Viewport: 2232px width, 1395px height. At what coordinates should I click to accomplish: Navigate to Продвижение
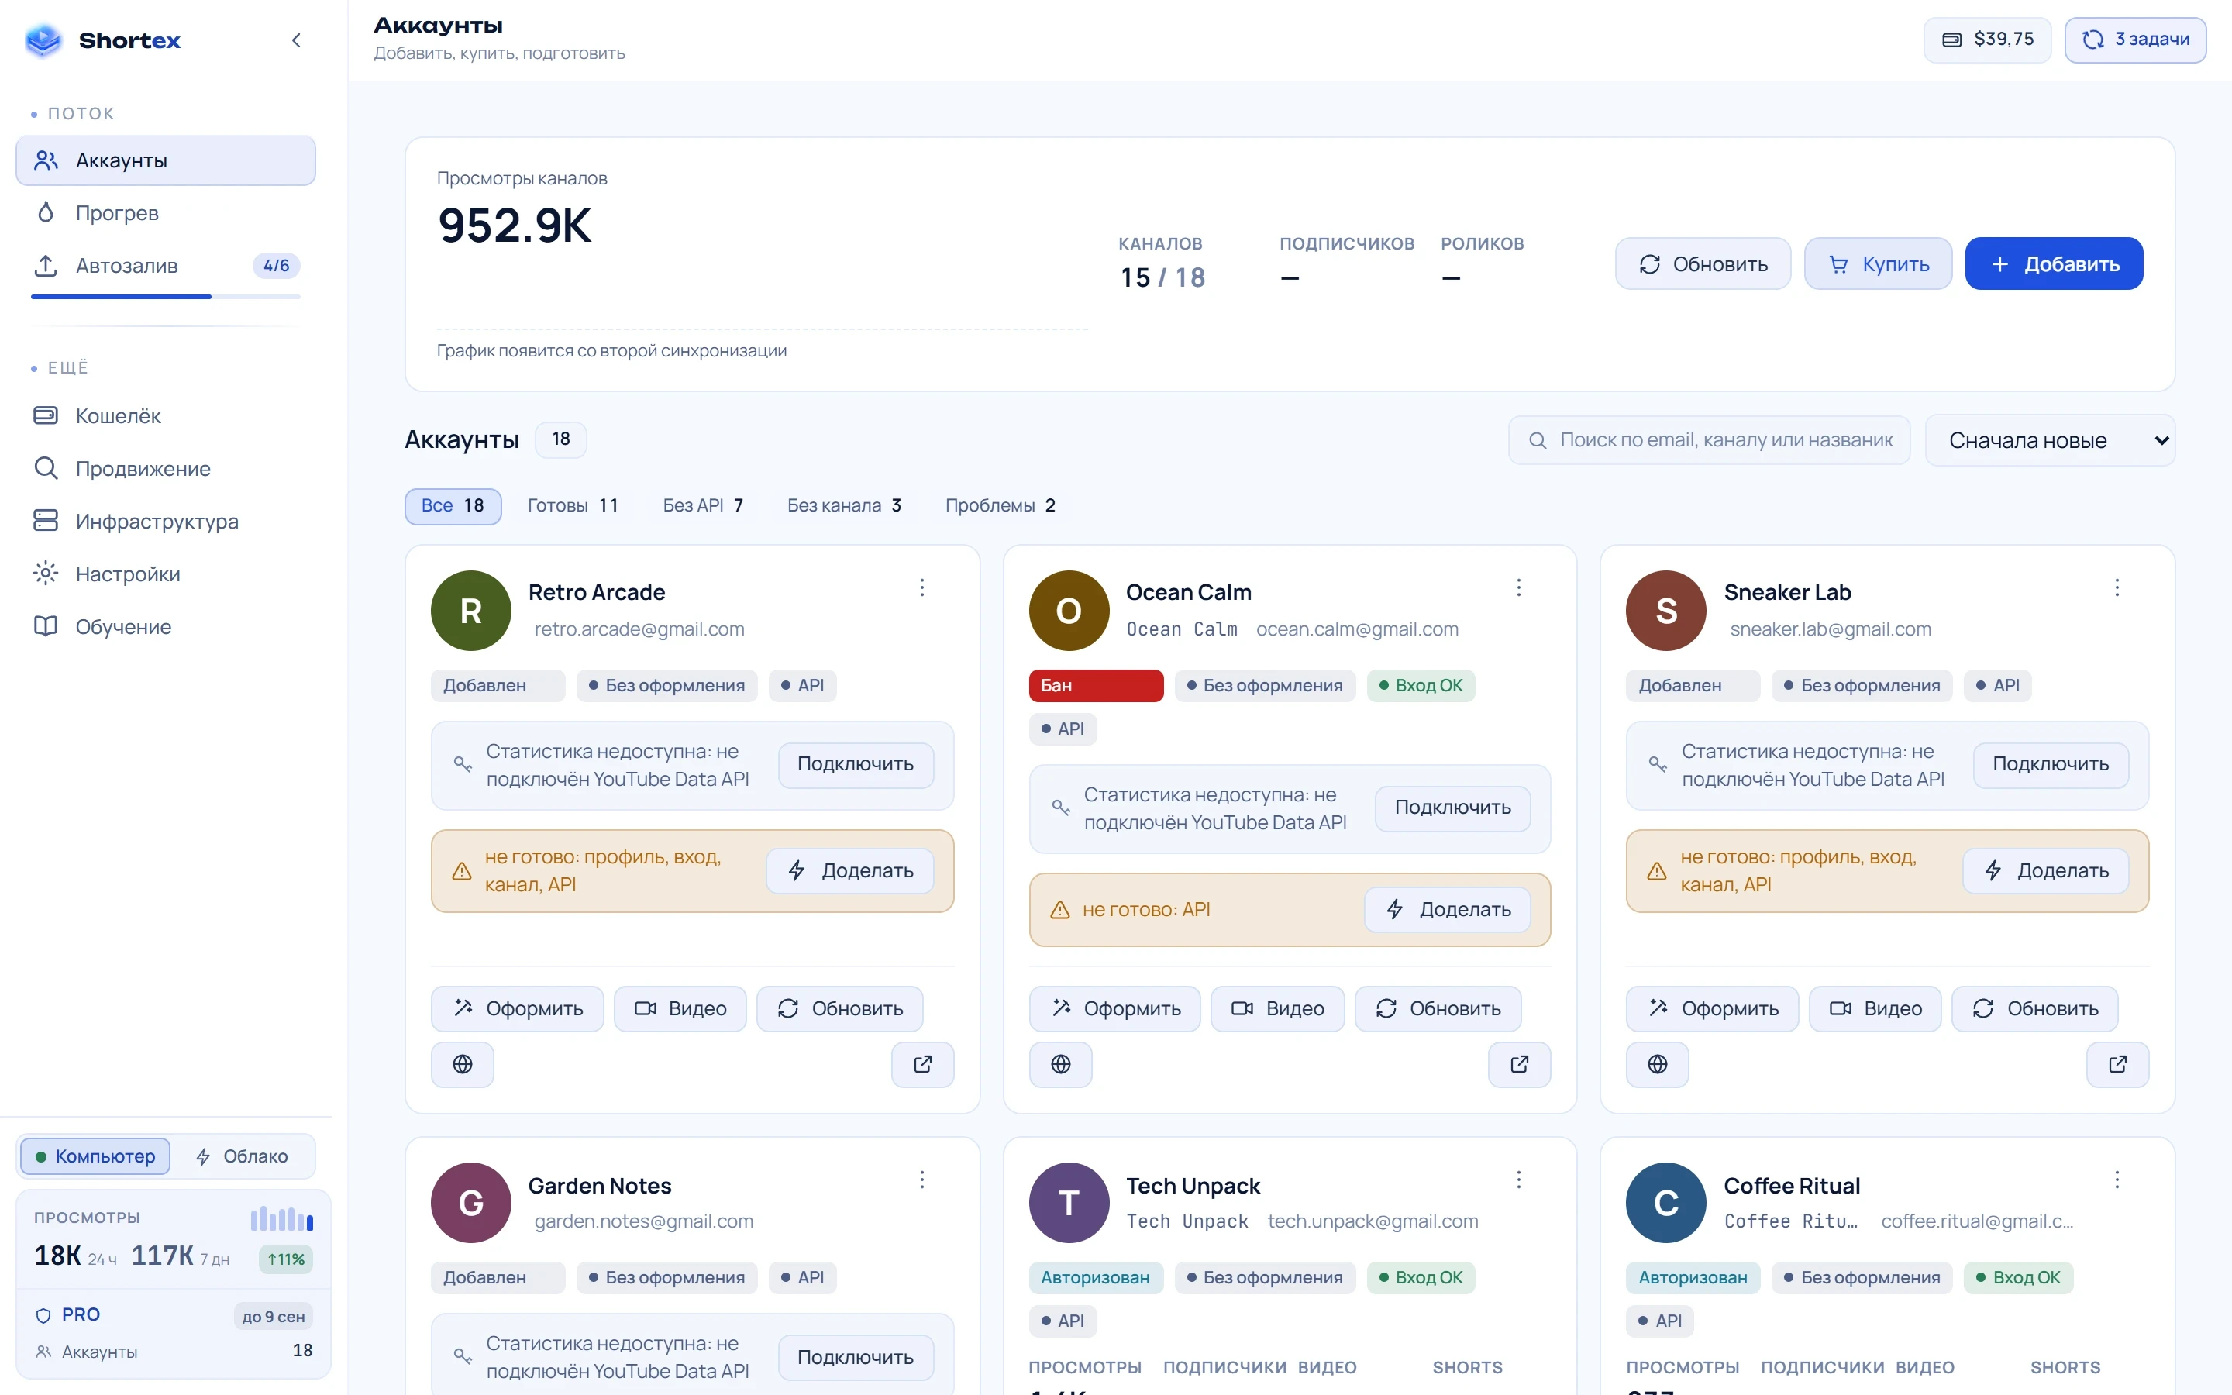166,469
